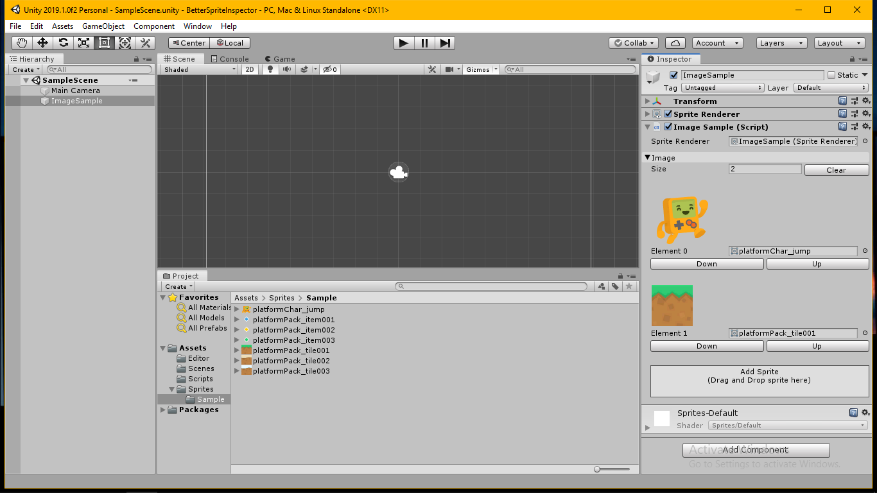Expand the Packages folder
The height and width of the screenshot is (493, 877).
point(162,410)
